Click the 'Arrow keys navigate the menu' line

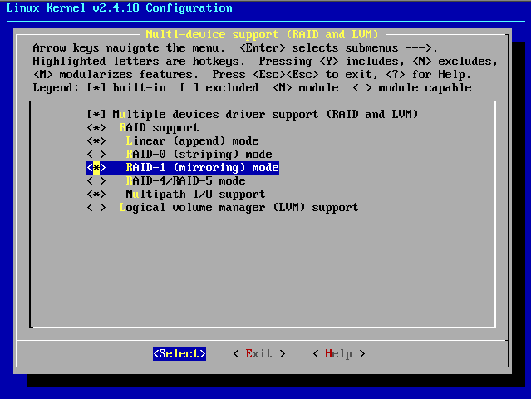pyautogui.click(x=235, y=48)
